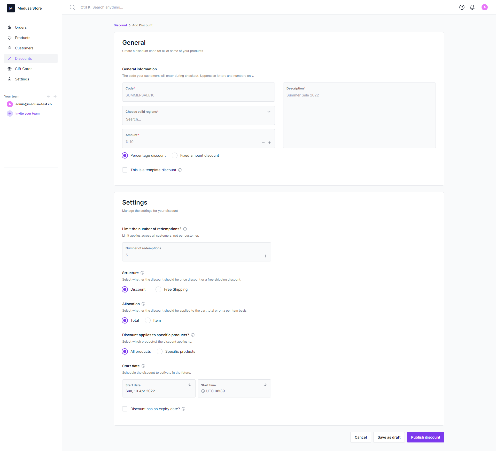Click the help question-mark icon
This screenshot has width=496, height=451.
(x=462, y=7)
